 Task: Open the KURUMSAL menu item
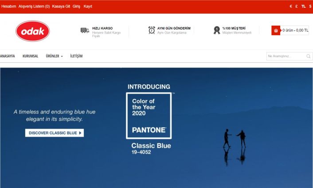pyautogui.click(x=30, y=56)
